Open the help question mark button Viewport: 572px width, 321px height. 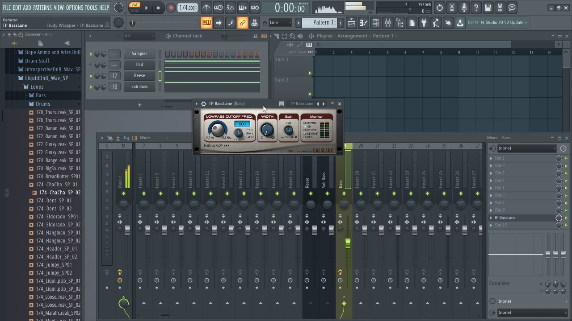point(476,8)
